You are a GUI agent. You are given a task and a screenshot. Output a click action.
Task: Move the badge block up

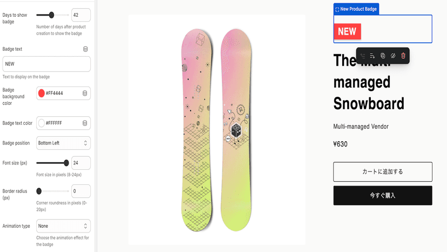(362, 56)
